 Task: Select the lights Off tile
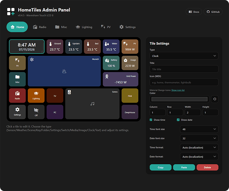(36, 112)
